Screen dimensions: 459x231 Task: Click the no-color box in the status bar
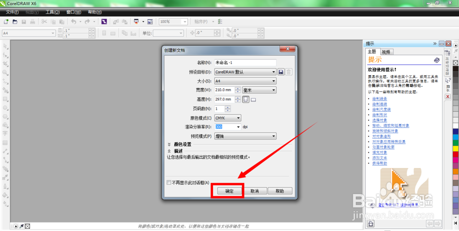(x=27, y=226)
